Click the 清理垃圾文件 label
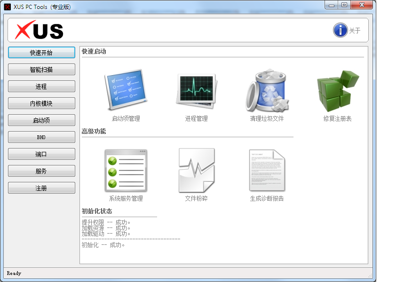This screenshot has height=282, width=420. [x=267, y=118]
